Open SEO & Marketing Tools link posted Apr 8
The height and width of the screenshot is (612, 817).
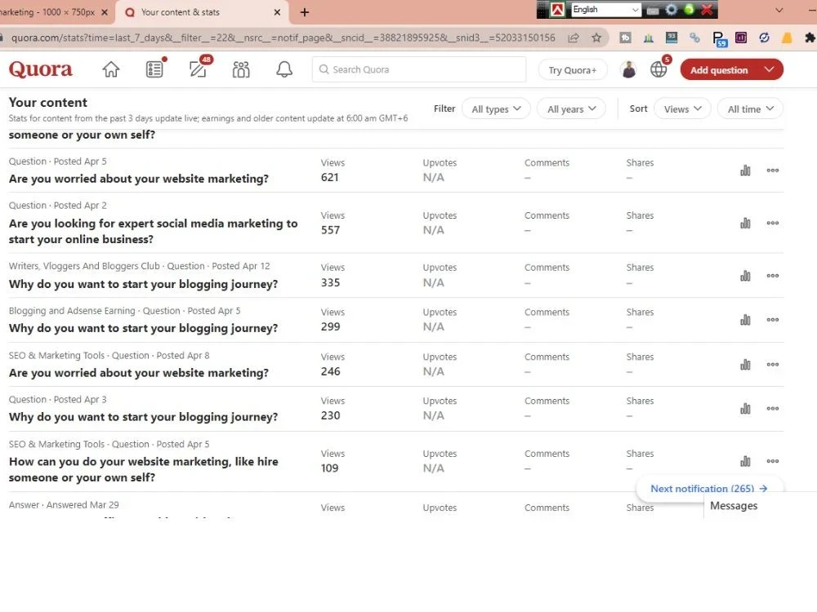click(x=57, y=356)
